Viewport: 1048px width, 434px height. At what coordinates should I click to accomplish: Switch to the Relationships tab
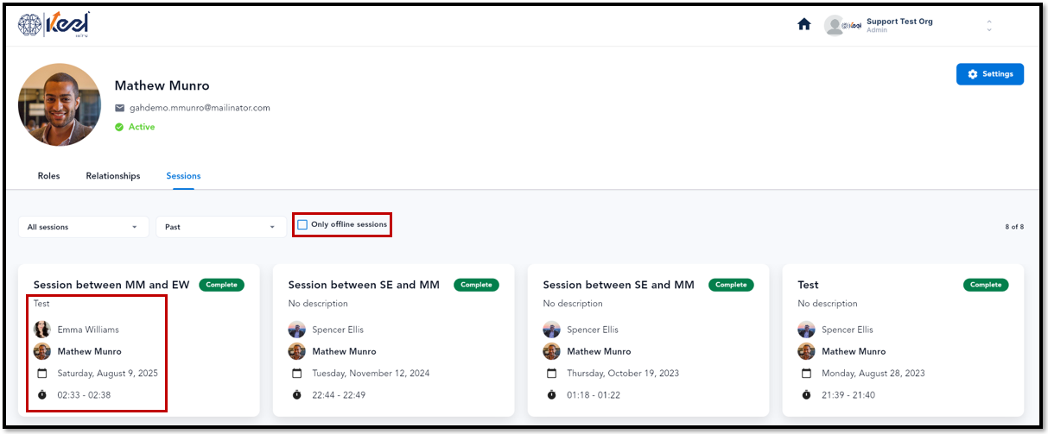tap(113, 176)
